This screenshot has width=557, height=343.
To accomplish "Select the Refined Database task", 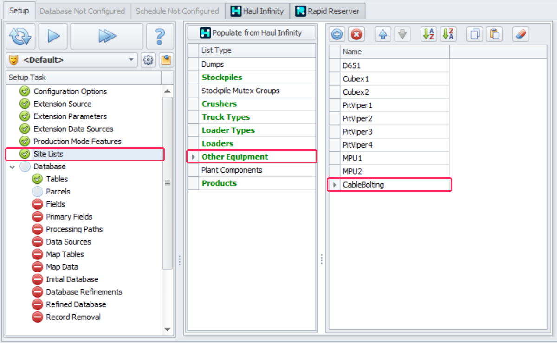I will (x=76, y=304).
